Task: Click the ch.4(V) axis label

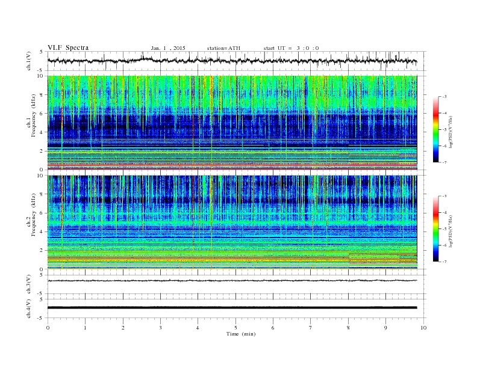Action: [x=29, y=308]
